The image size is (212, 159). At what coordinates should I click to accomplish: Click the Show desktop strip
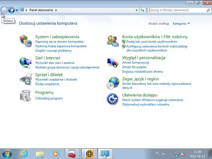tap(210, 154)
